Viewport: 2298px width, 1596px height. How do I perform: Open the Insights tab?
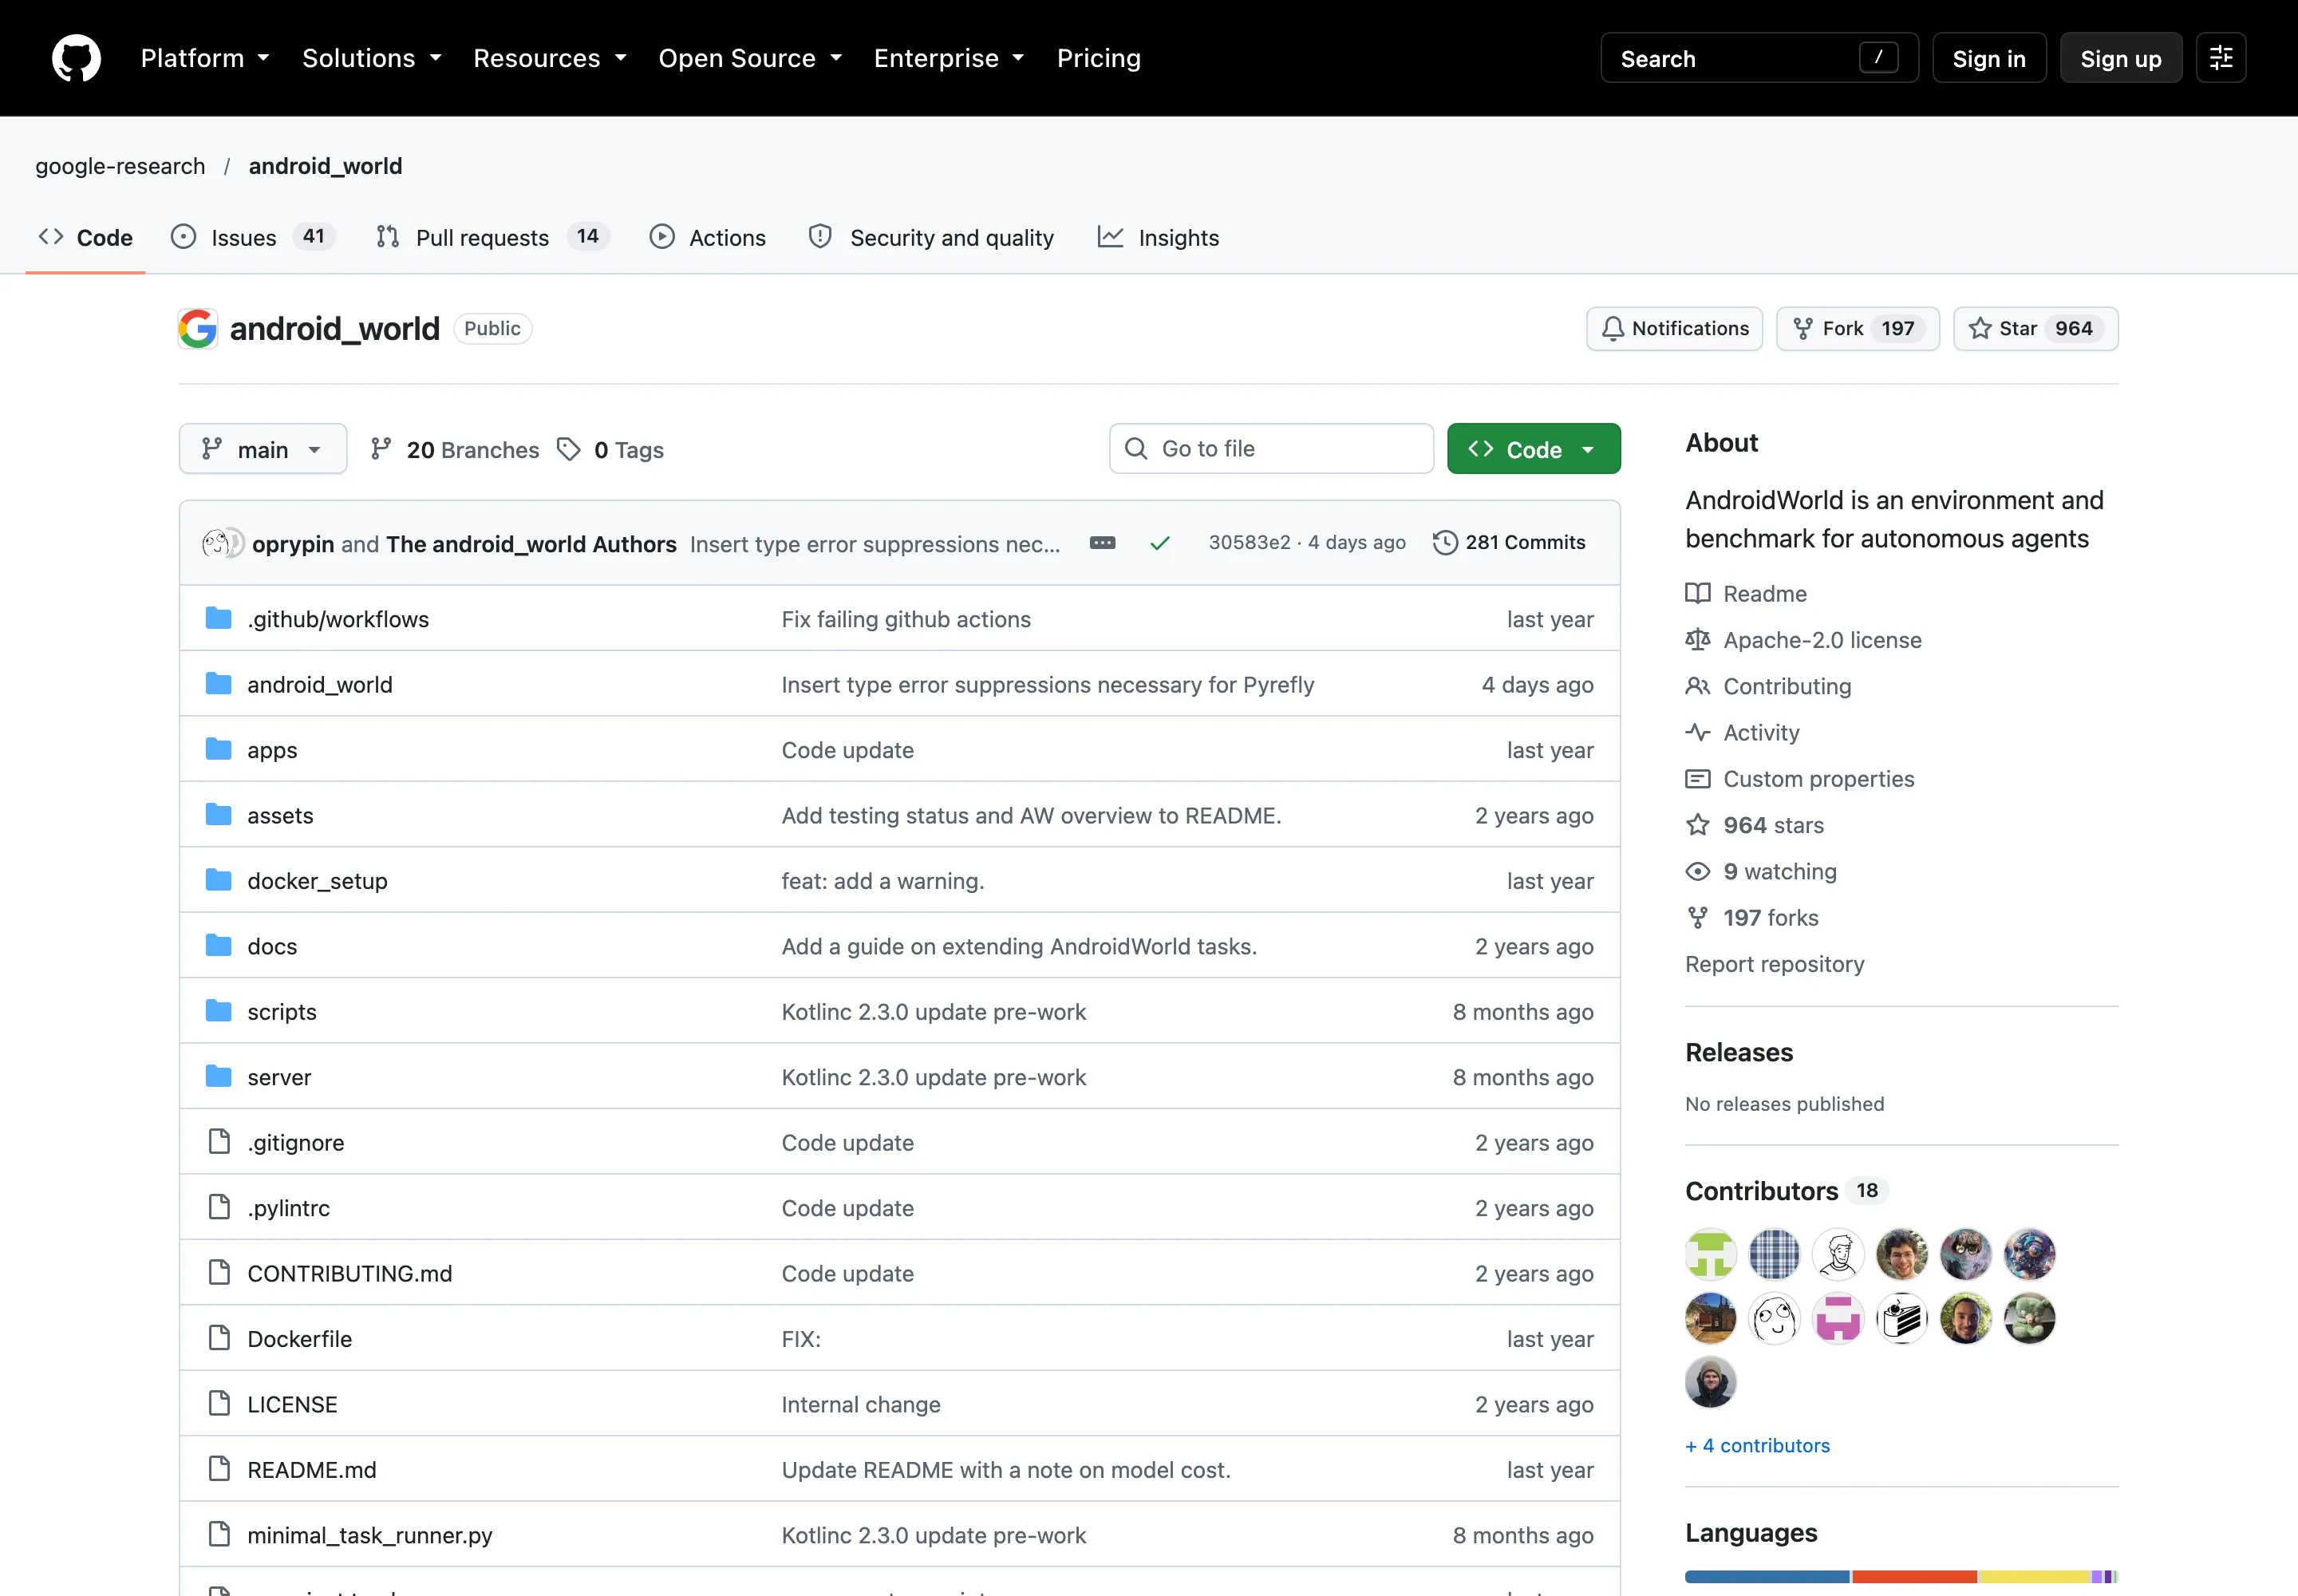(x=1158, y=237)
